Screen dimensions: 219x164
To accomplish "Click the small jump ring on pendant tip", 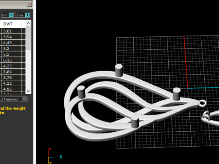I will (x=203, y=103).
